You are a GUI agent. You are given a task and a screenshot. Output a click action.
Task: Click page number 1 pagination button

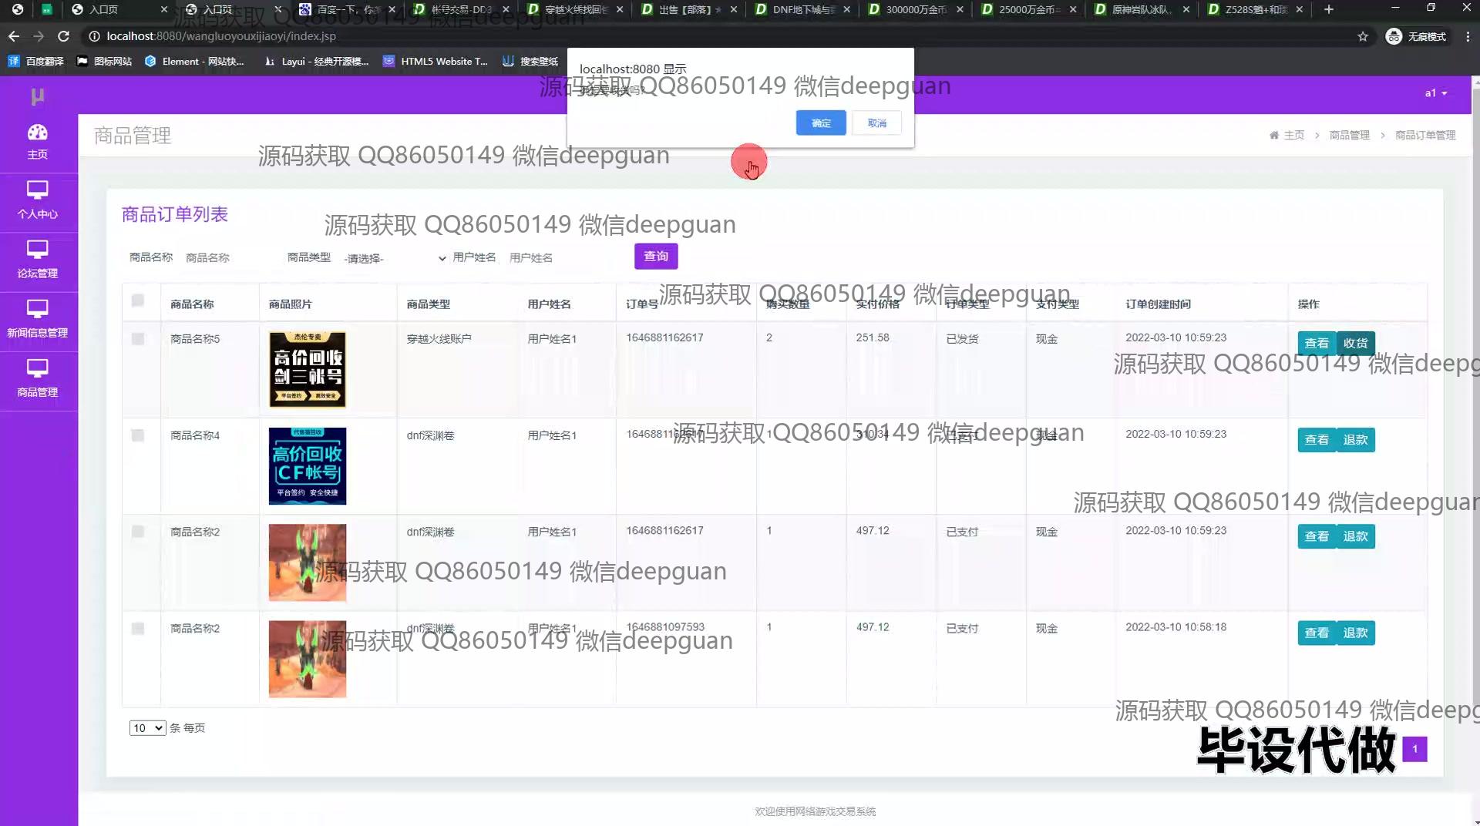click(1414, 749)
